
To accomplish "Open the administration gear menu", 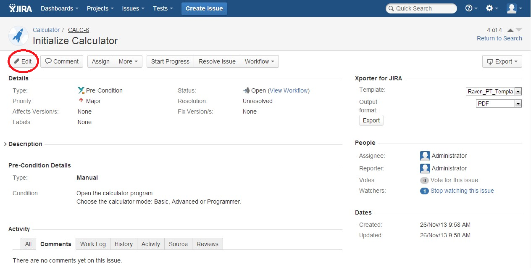I will [x=492, y=8].
